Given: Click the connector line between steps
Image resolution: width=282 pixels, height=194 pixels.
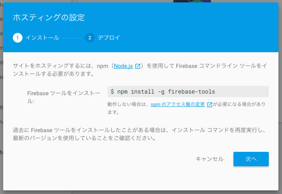Looking at the screenshot, I should click(72, 38).
